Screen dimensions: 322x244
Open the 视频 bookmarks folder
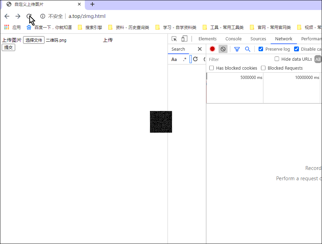(x=309, y=27)
